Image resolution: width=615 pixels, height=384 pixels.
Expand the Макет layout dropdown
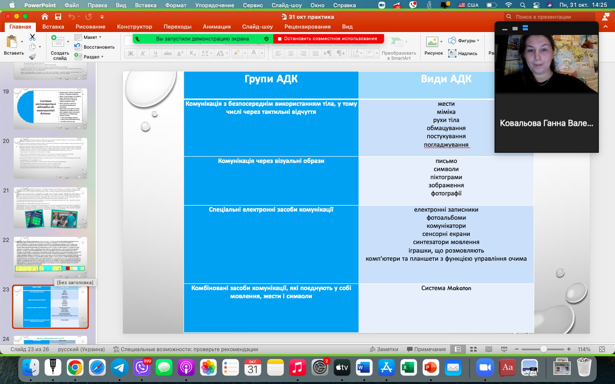click(x=89, y=37)
